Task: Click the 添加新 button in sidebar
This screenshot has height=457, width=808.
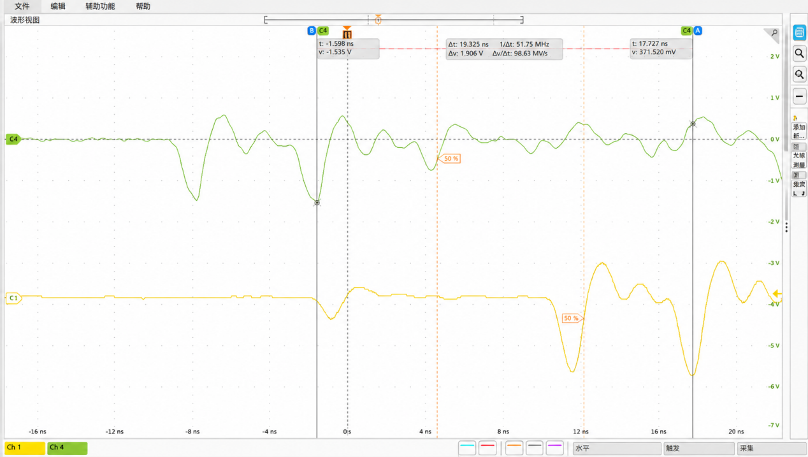Action: click(x=798, y=131)
